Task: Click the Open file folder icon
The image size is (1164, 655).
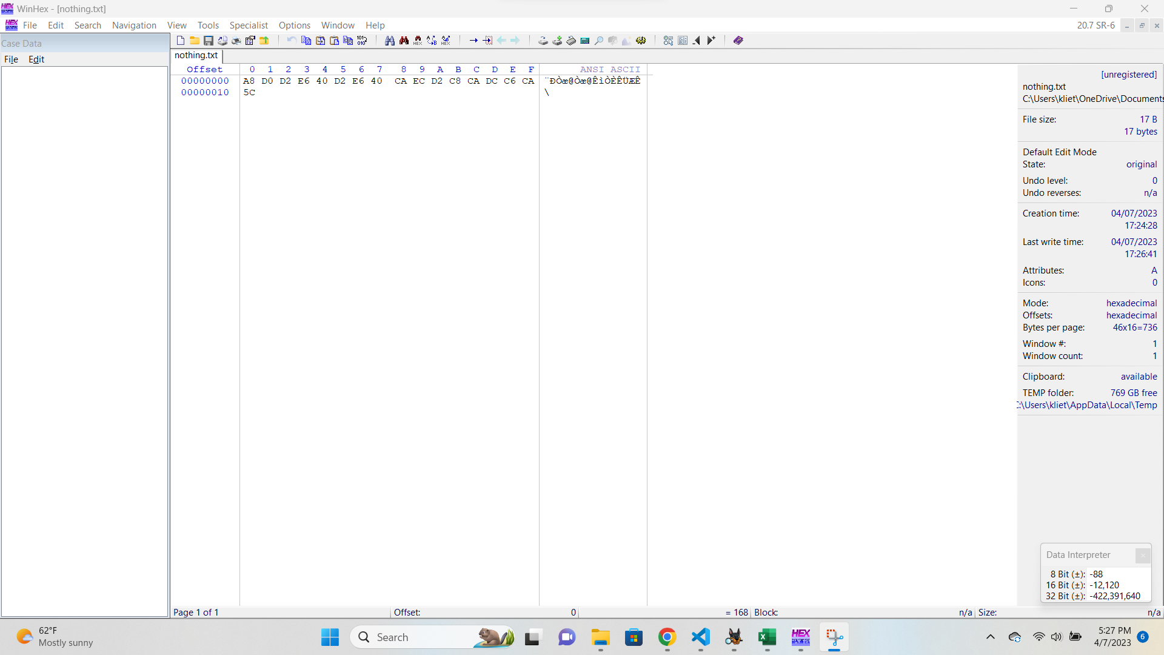Action: [x=195, y=41]
